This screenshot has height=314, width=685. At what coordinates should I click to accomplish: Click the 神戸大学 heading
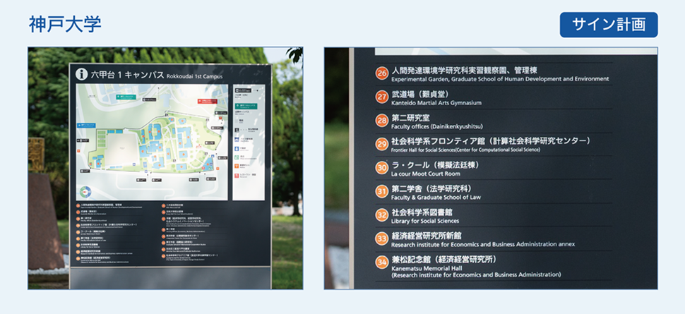[x=65, y=24]
